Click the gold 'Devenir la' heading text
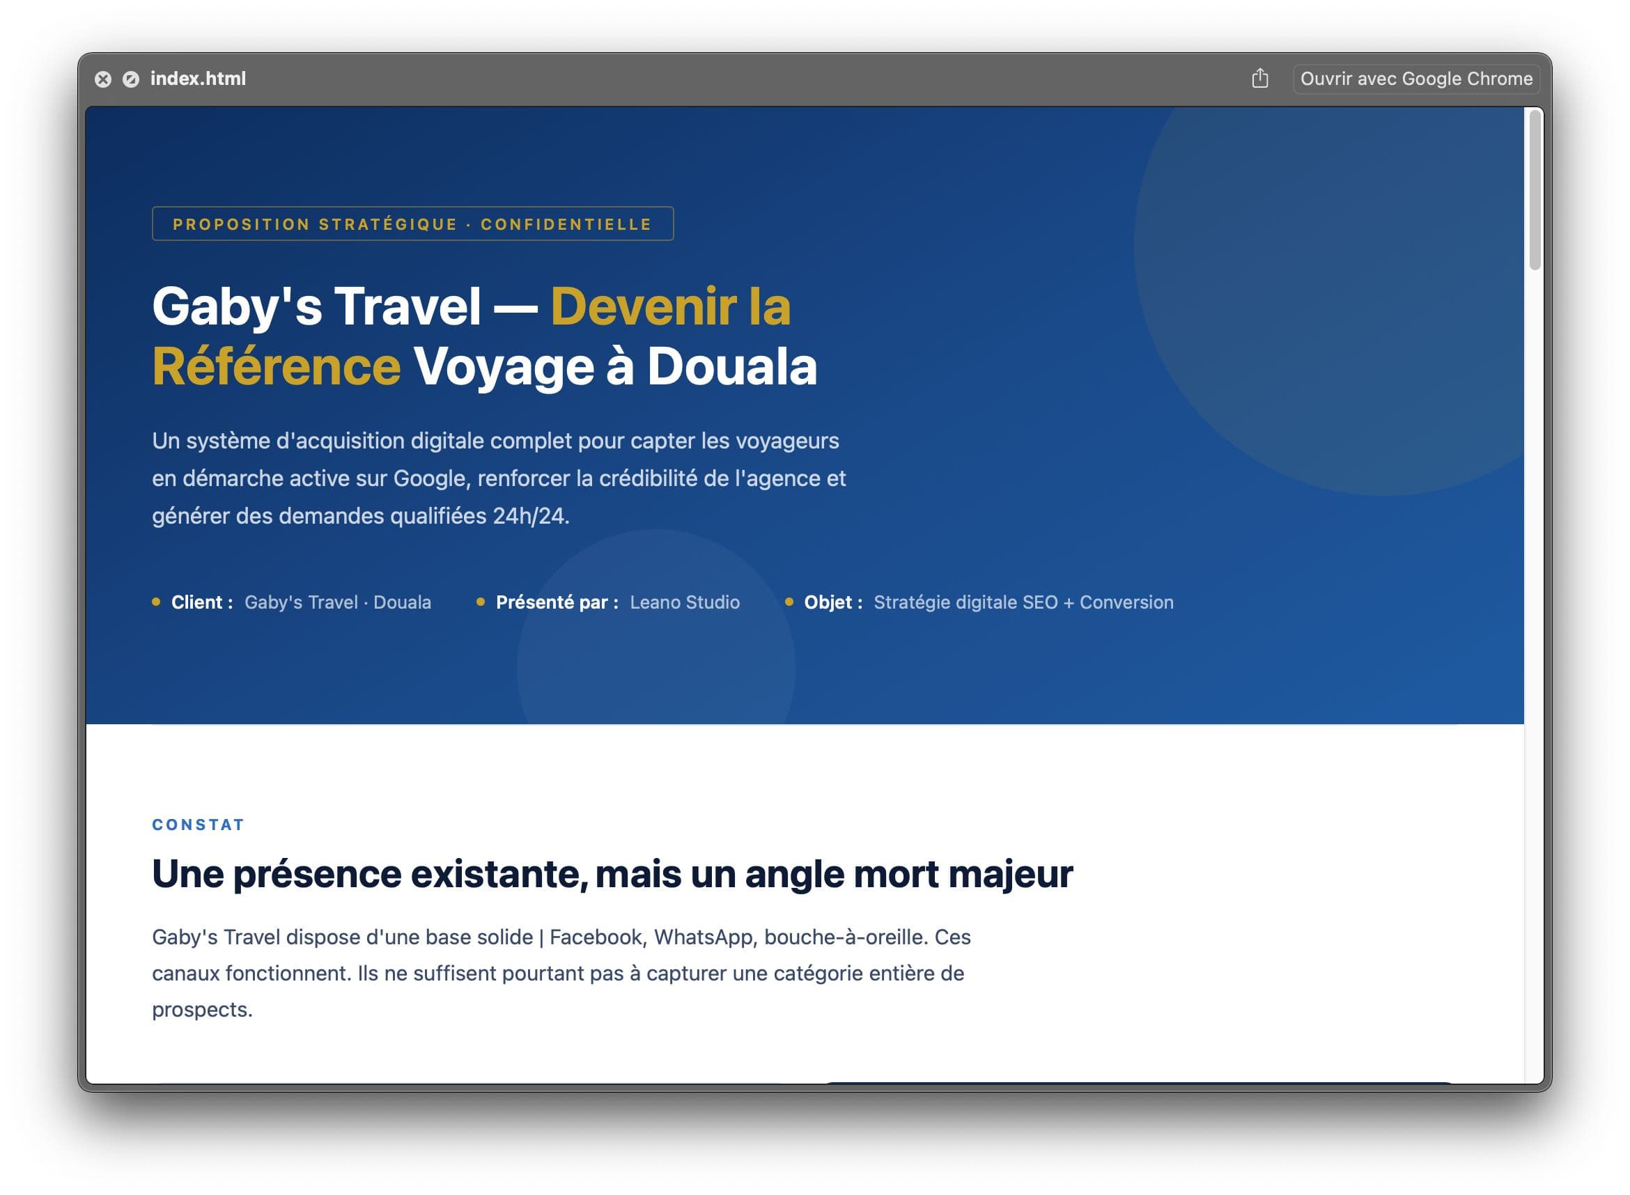 pyautogui.click(x=670, y=306)
